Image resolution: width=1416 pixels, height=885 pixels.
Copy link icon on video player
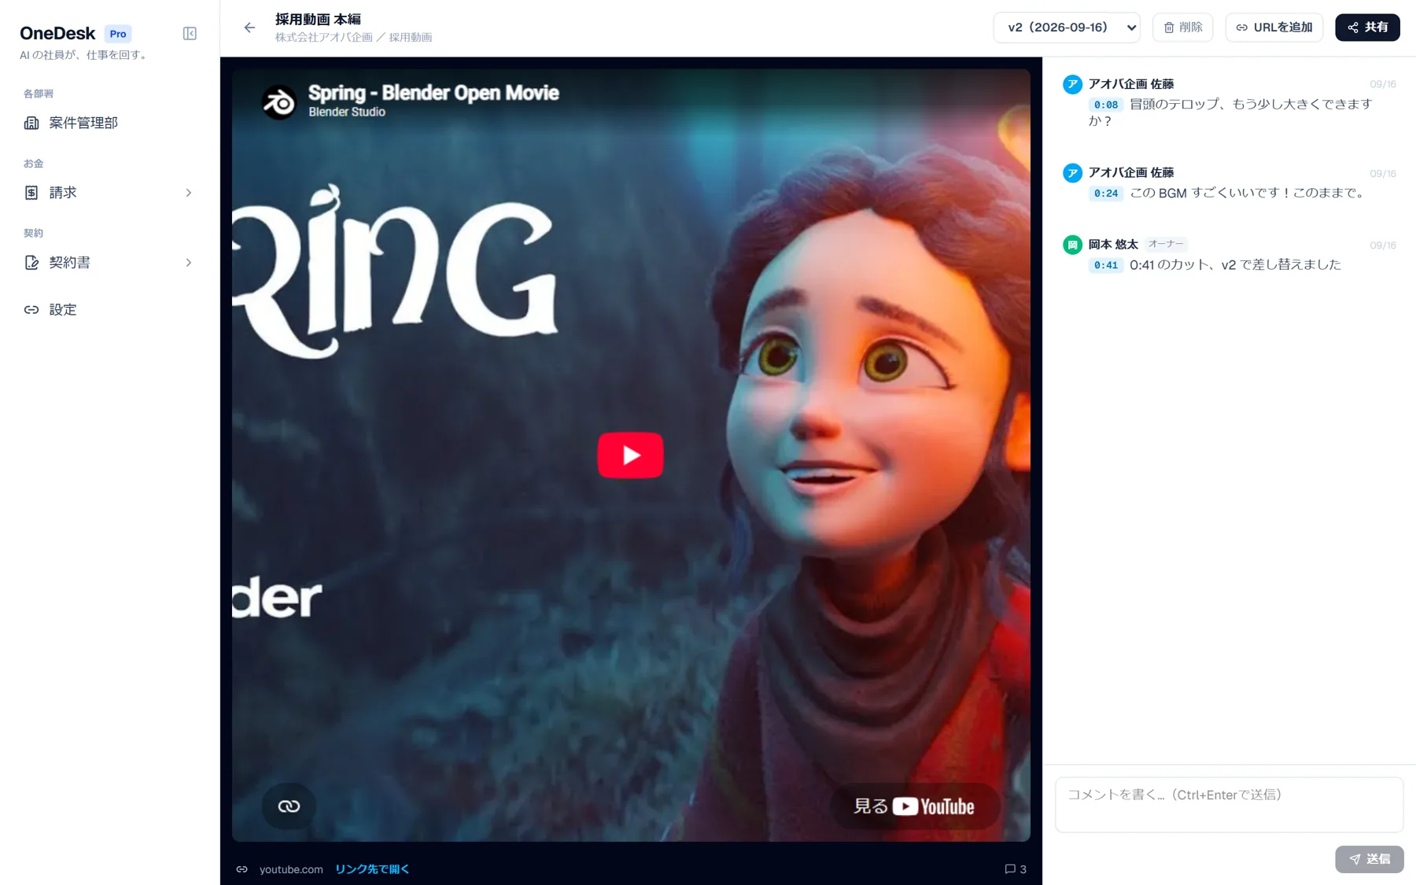tap(289, 806)
